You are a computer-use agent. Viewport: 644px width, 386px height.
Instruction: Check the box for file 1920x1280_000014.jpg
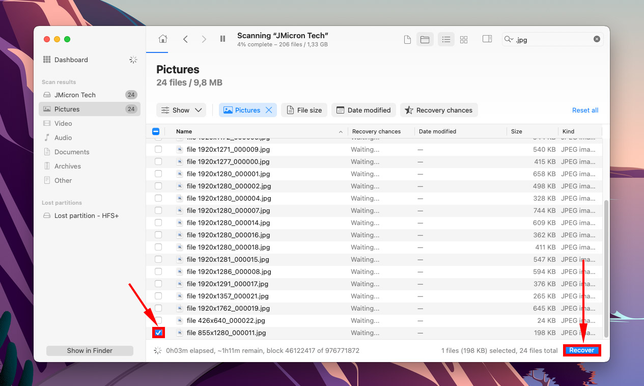pyautogui.click(x=158, y=223)
